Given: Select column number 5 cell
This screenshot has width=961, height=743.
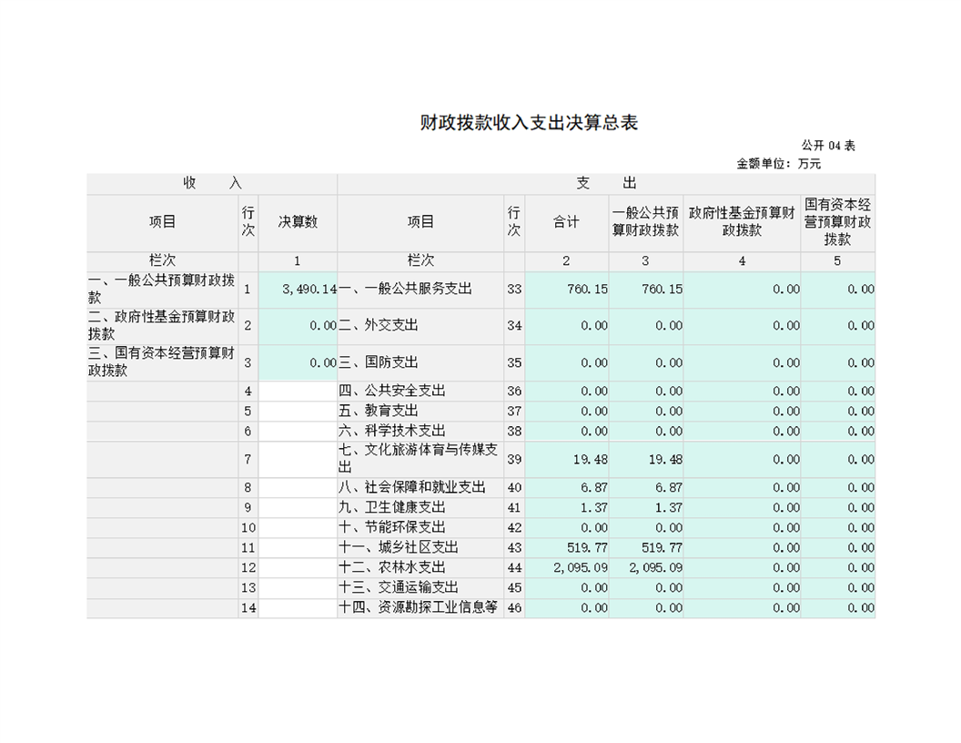Looking at the screenshot, I should 837,261.
